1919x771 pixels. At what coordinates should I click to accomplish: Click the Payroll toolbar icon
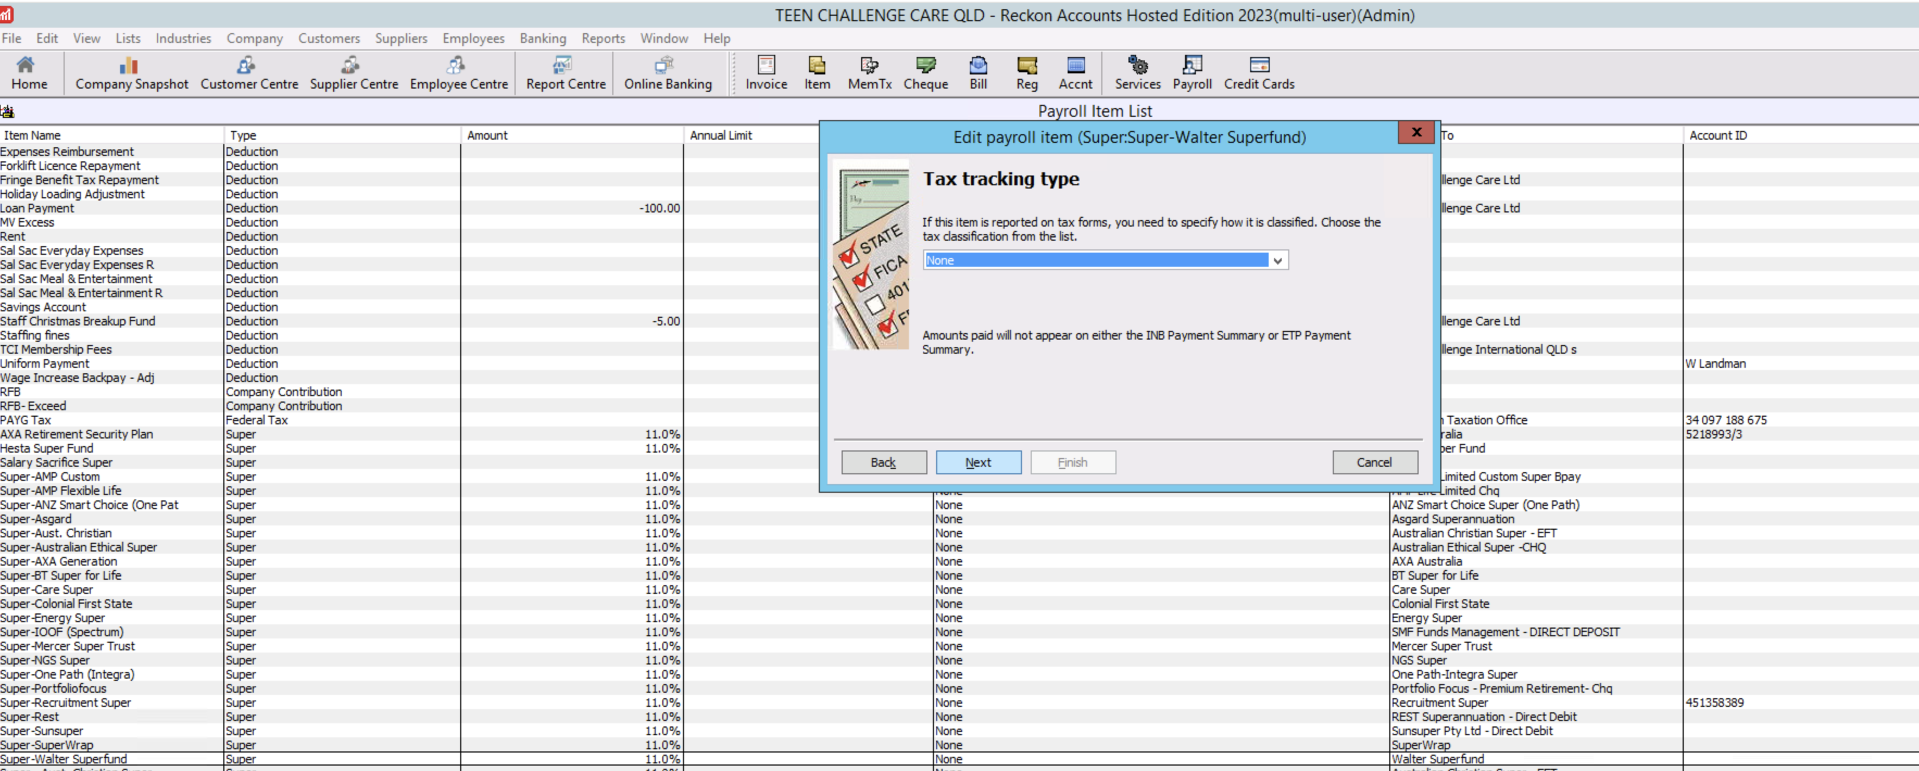click(x=1191, y=73)
